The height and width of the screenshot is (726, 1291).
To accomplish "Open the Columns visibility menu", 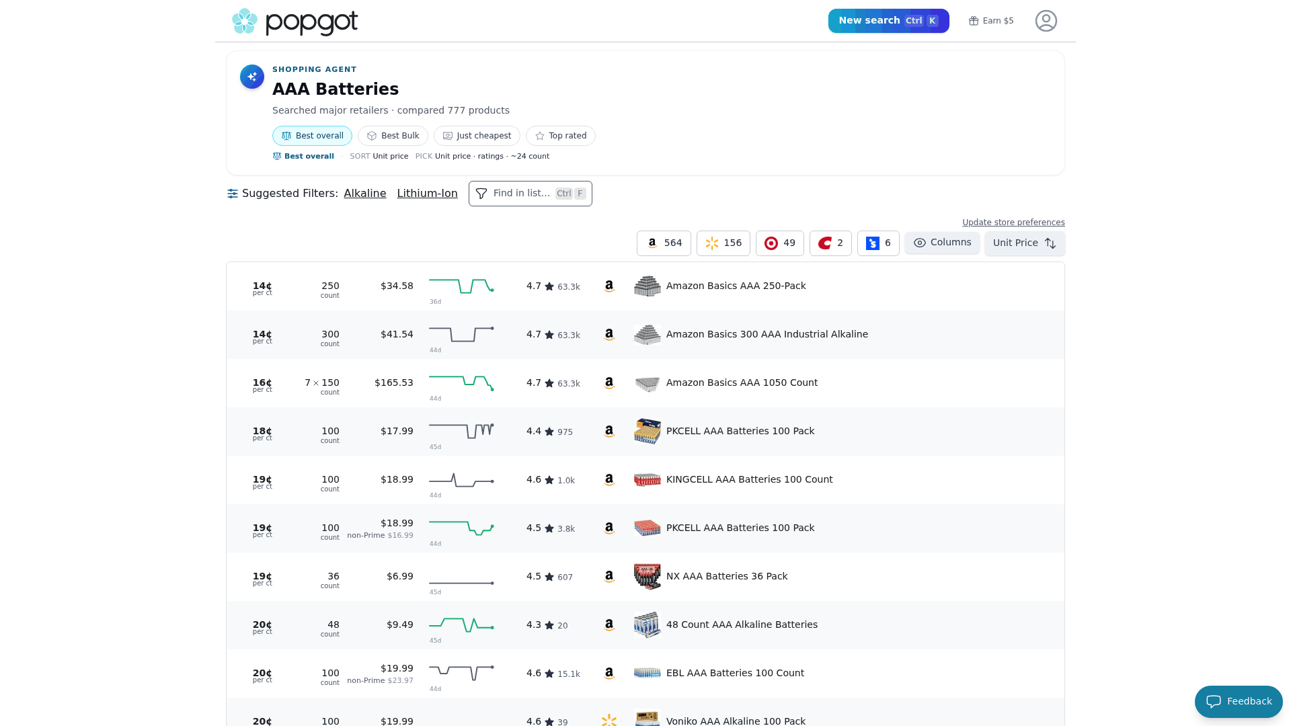I will (942, 243).
